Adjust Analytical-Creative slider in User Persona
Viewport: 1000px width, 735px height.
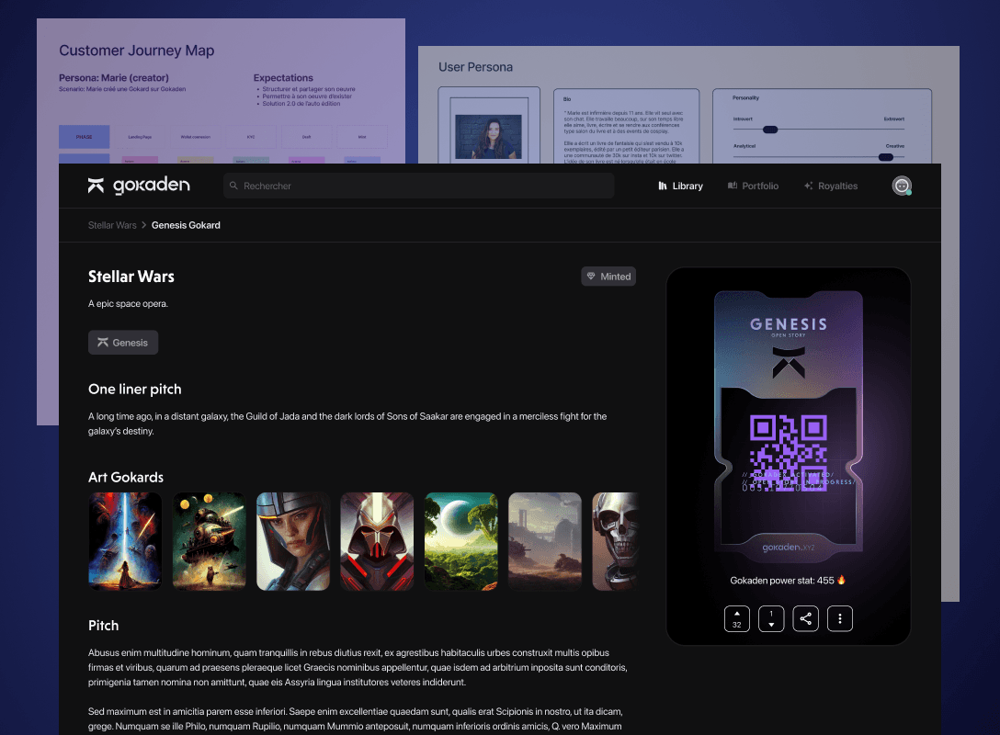886,157
